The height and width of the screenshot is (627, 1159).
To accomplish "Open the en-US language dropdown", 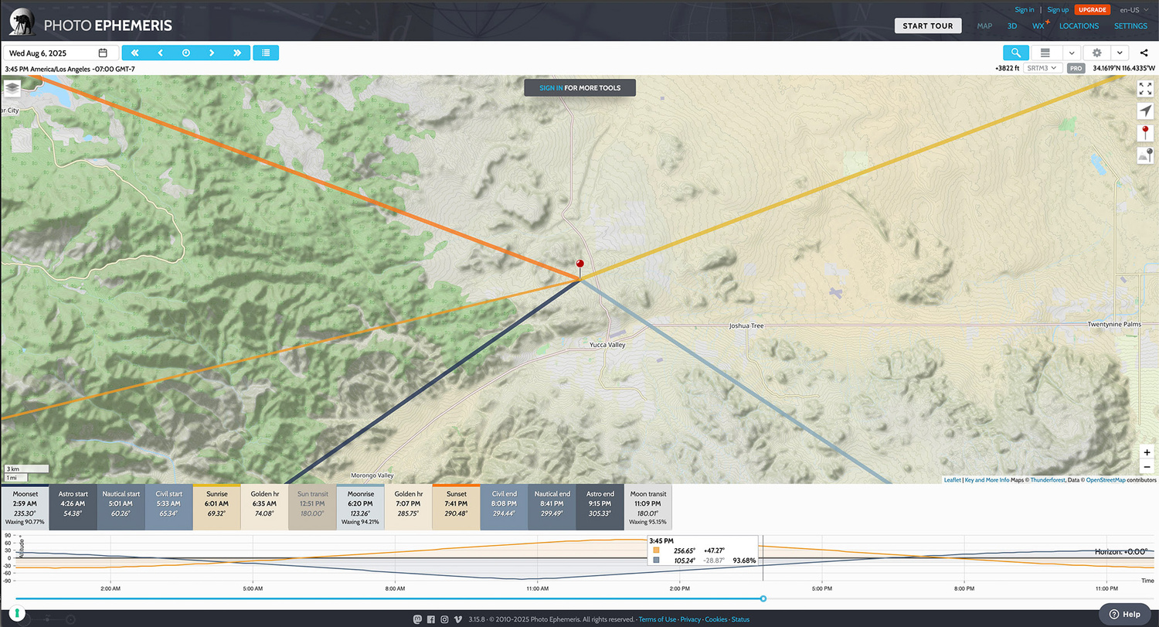I will click(1134, 10).
